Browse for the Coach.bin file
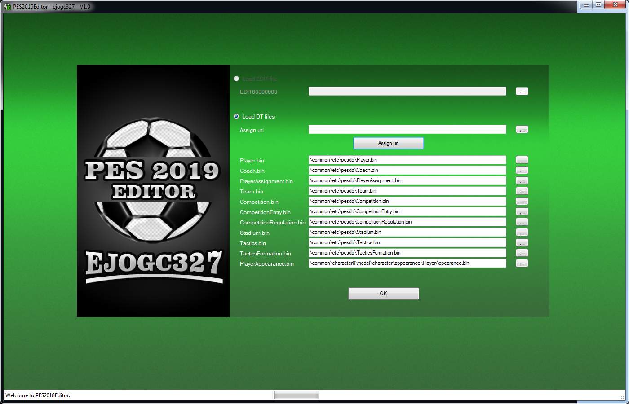 [x=522, y=170]
